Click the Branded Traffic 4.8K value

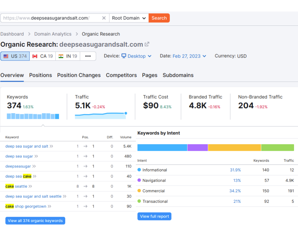(x=198, y=106)
